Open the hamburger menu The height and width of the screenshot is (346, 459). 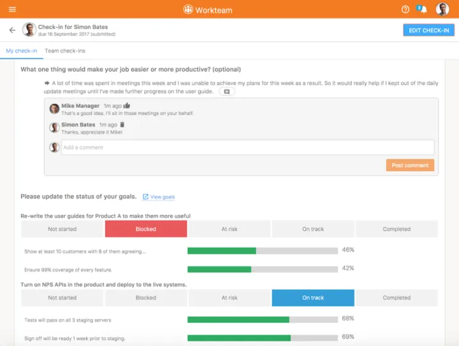(x=12, y=10)
